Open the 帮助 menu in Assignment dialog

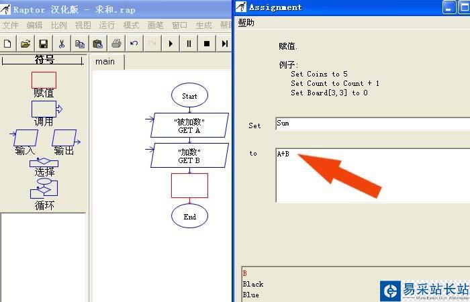tap(246, 23)
